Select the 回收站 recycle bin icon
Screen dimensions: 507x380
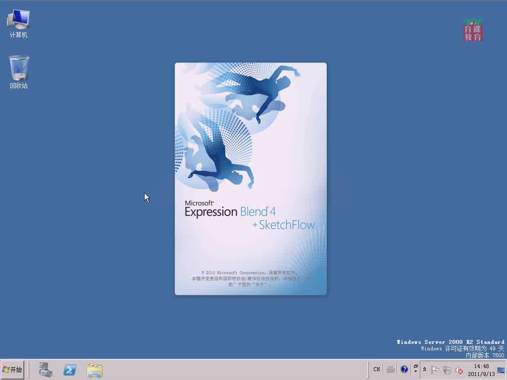click(x=18, y=72)
